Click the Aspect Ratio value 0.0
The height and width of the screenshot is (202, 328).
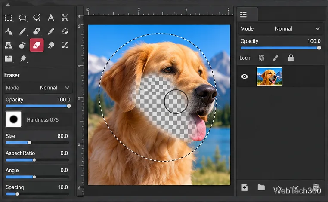coord(64,153)
